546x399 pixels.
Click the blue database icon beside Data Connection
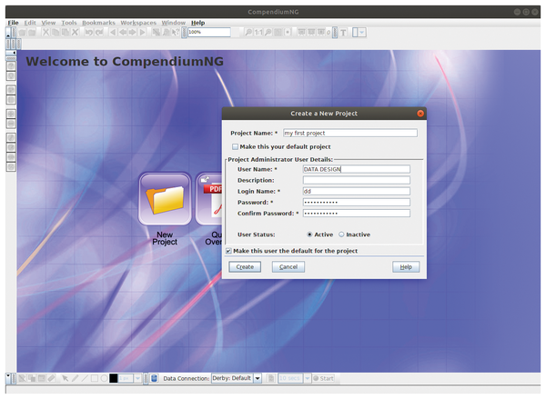point(155,378)
